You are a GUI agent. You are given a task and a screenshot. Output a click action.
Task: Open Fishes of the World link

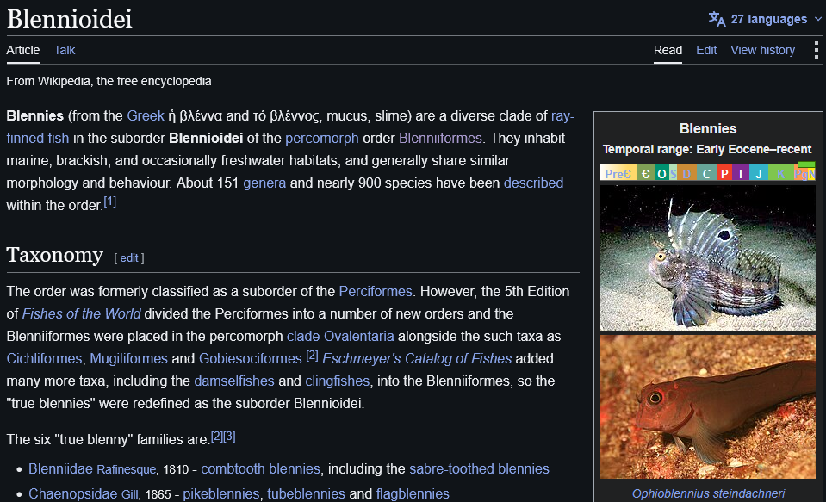(82, 314)
